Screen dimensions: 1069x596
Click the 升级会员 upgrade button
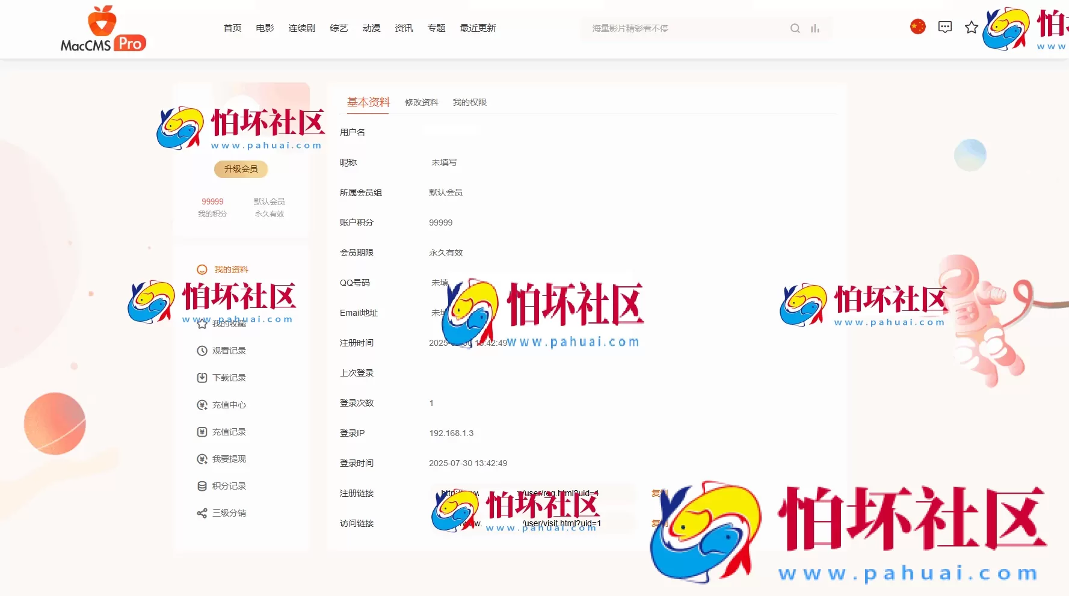click(241, 169)
